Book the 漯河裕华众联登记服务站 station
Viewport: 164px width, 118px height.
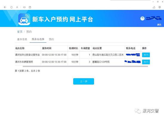(146, 55)
